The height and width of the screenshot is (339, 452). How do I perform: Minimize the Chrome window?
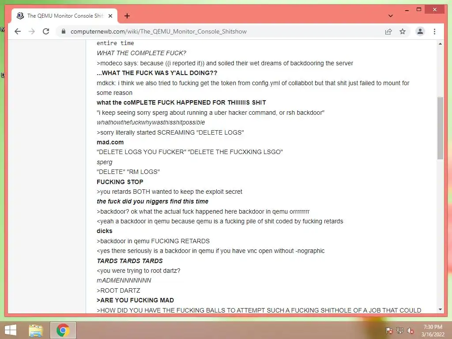(x=407, y=10)
